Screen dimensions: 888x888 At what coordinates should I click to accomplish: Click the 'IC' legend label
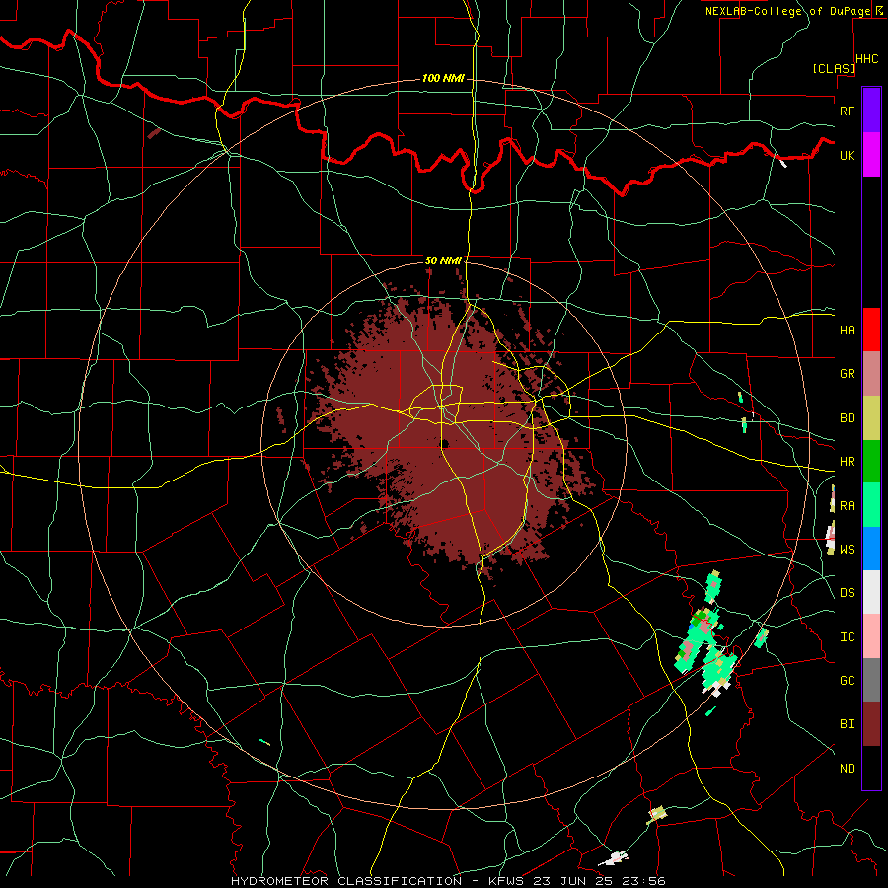tap(847, 637)
